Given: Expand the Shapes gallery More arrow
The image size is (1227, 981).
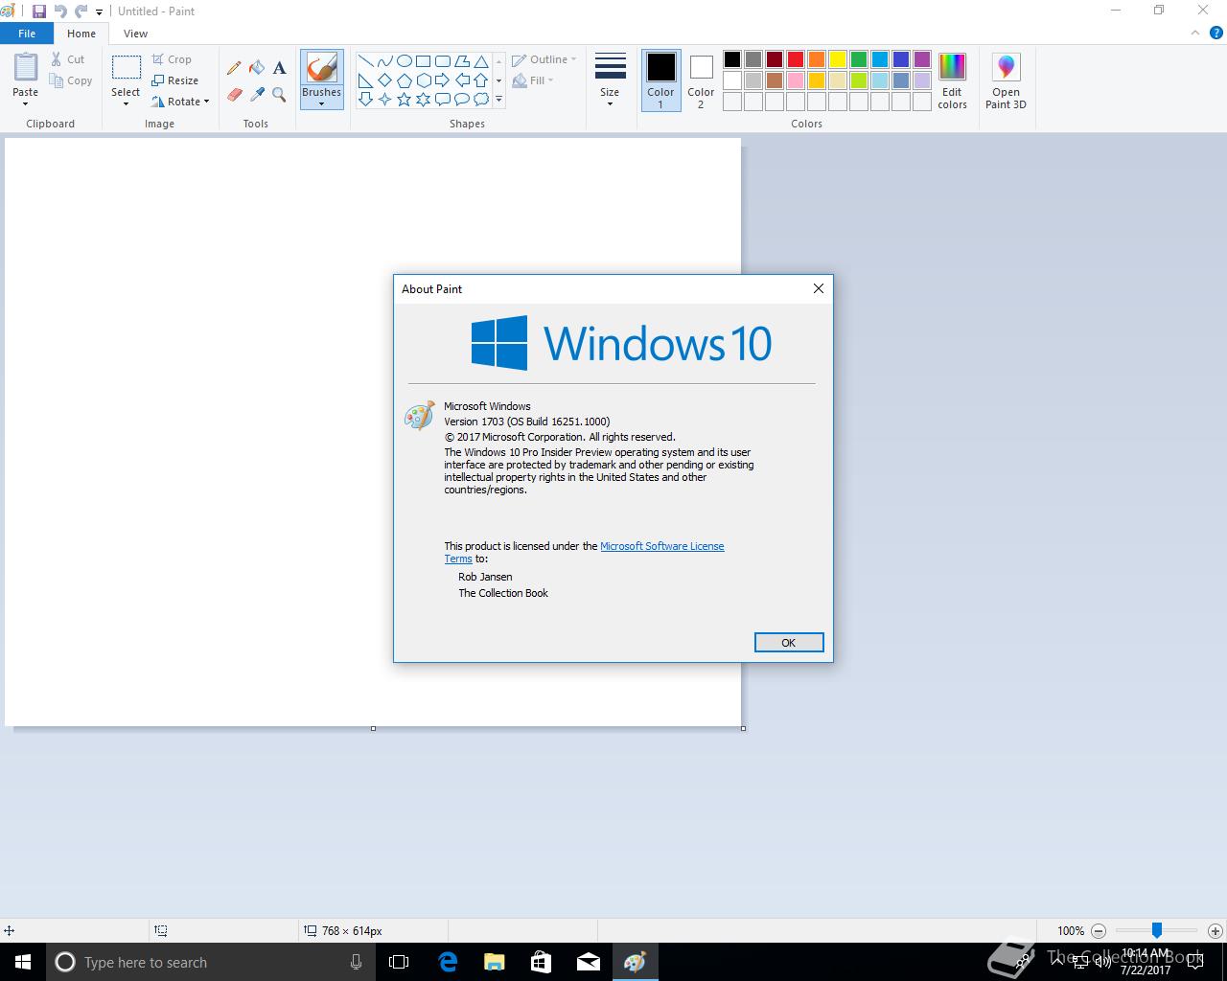Looking at the screenshot, I should pyautogui.click(x=498, y=100).
